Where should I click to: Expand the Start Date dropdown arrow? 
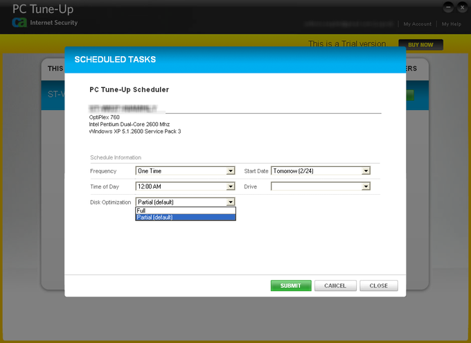click(366, 171)
